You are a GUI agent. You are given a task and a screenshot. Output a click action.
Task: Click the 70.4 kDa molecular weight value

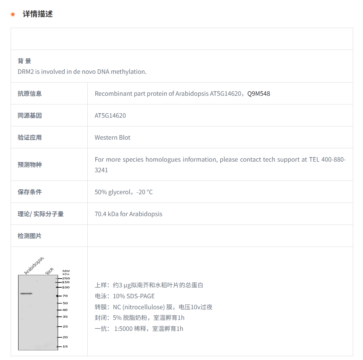point(129,214)
